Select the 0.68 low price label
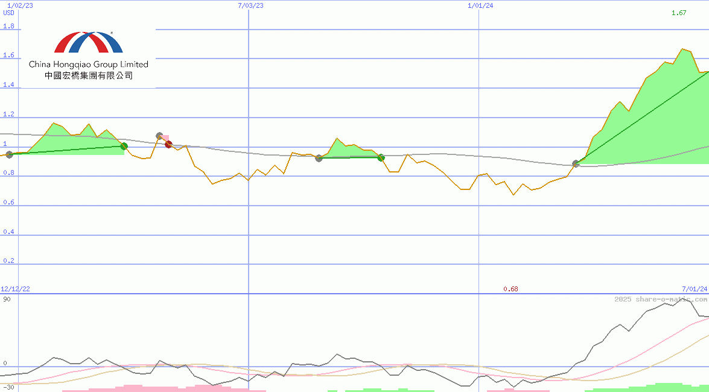The width and height of the screenshot is (709, 392). click(510, 289)
